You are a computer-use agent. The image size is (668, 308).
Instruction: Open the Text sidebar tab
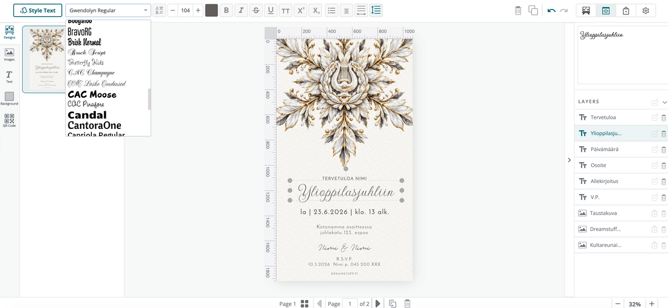(x=9, y=77)
